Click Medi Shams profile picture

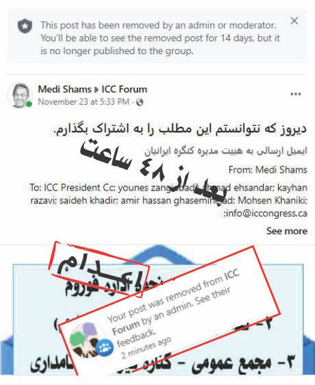[20, 95]
